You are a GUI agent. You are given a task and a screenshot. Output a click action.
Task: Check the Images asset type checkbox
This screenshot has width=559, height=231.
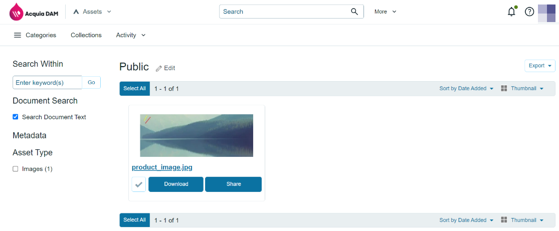[x=16, y=169]
